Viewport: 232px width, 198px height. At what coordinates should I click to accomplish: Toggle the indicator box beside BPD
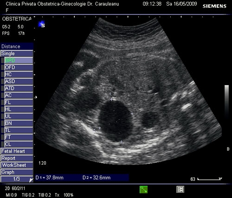coord(2,60)
